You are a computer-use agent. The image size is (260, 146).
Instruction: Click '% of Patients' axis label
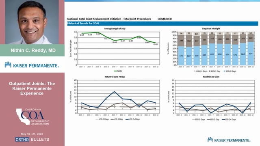coord(168,49)
